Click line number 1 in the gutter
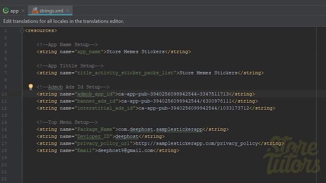 click(x=6, y=30)
